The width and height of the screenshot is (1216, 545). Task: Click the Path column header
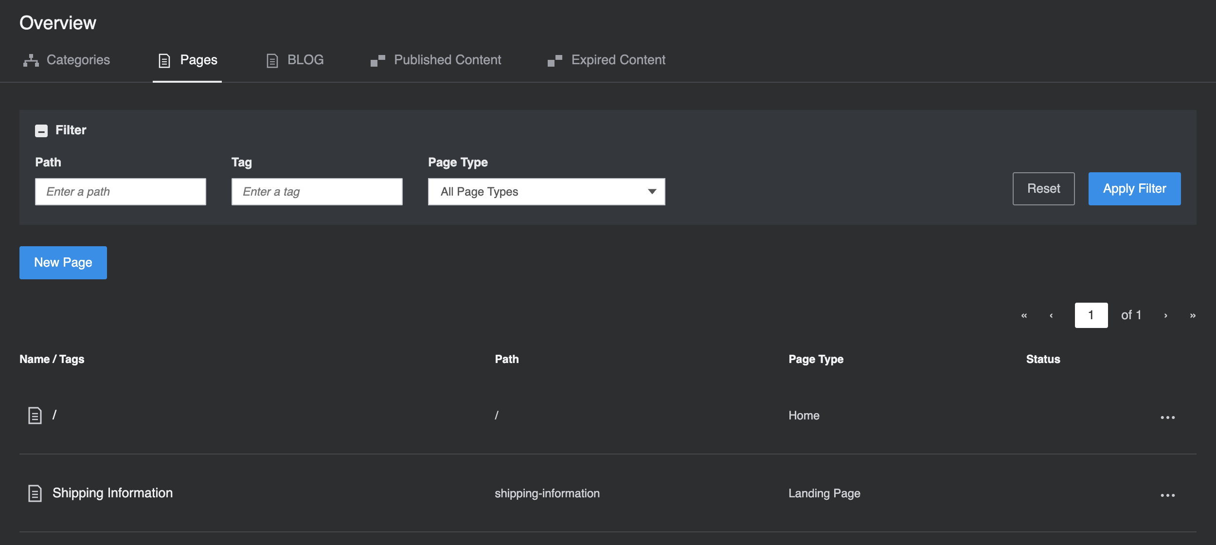point(507,359)
